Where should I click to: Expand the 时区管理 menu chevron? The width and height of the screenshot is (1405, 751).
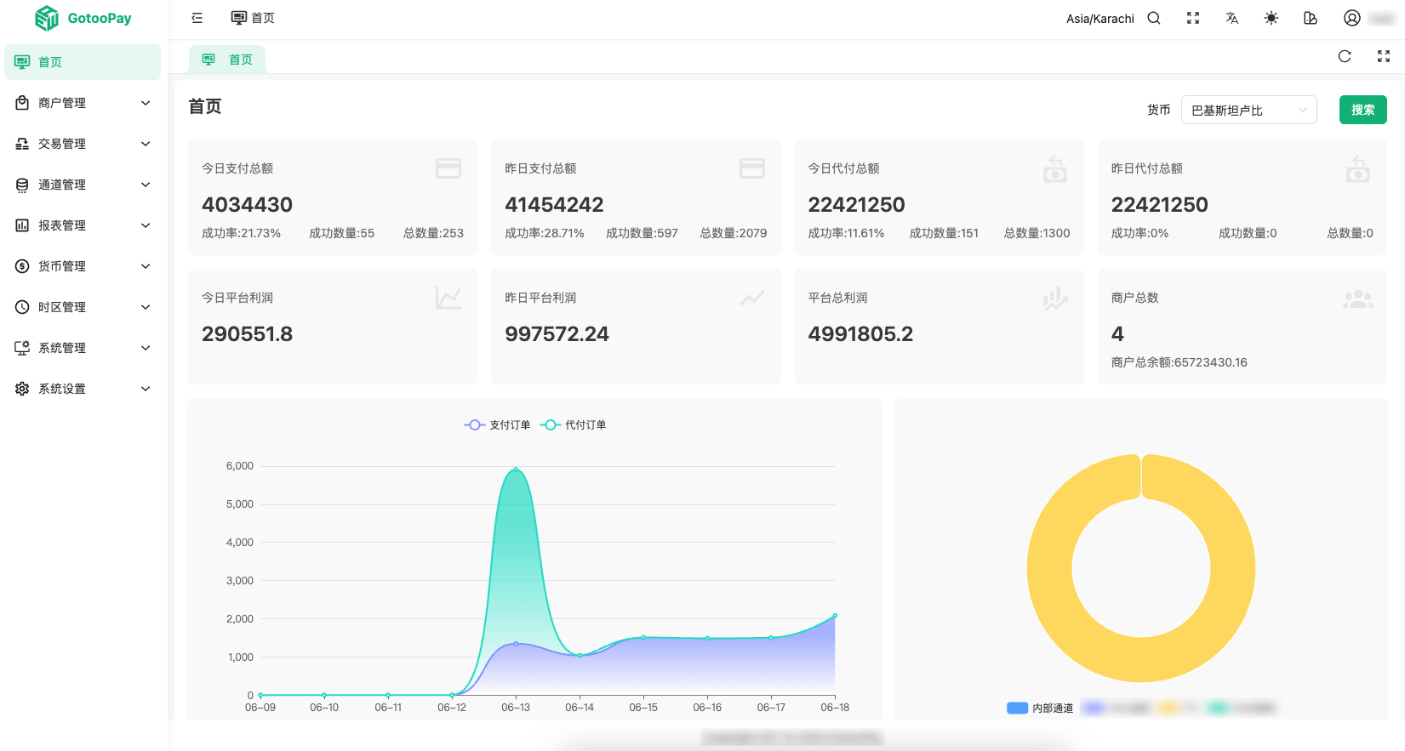pyautogui.click(x=146, y=307)
